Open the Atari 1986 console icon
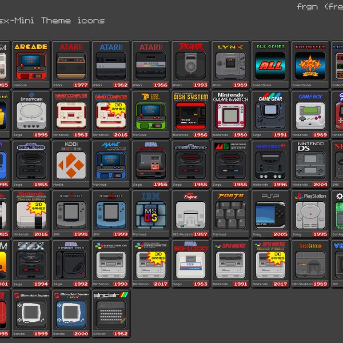The image size is (343, 343). pyautogui.click(x=151, y=65)
